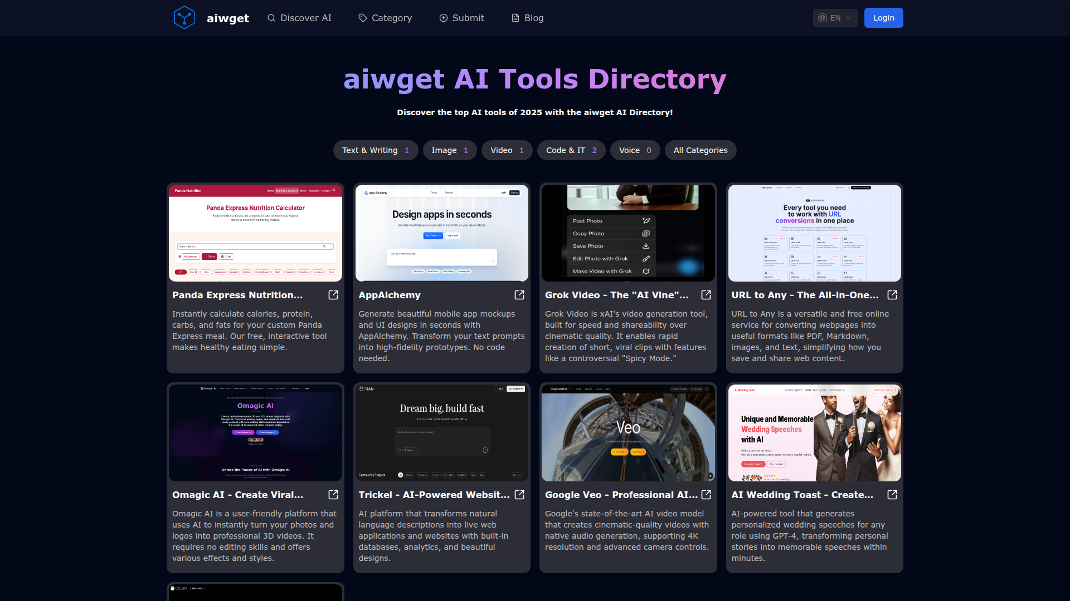Filter by Voice category
1070x601 pixels.
point(635,150)
